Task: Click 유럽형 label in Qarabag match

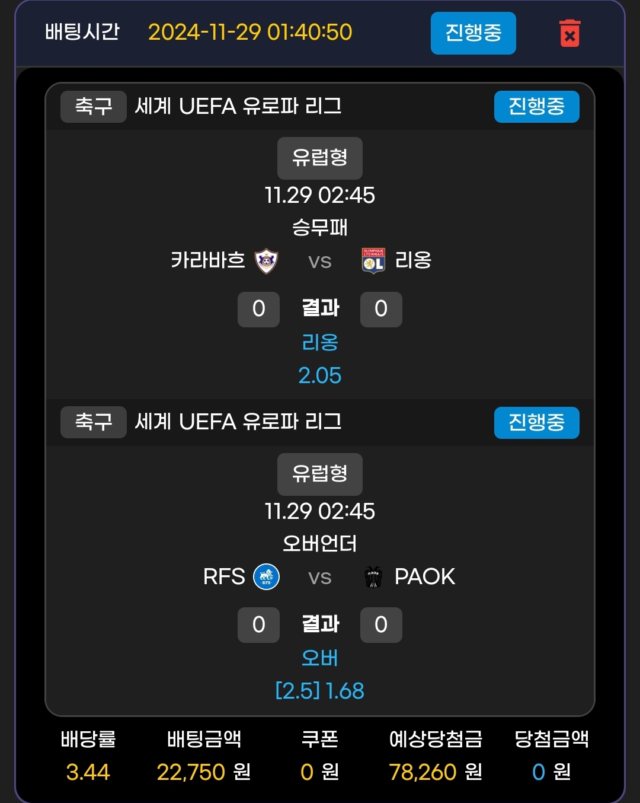Action: coord(319,158)
